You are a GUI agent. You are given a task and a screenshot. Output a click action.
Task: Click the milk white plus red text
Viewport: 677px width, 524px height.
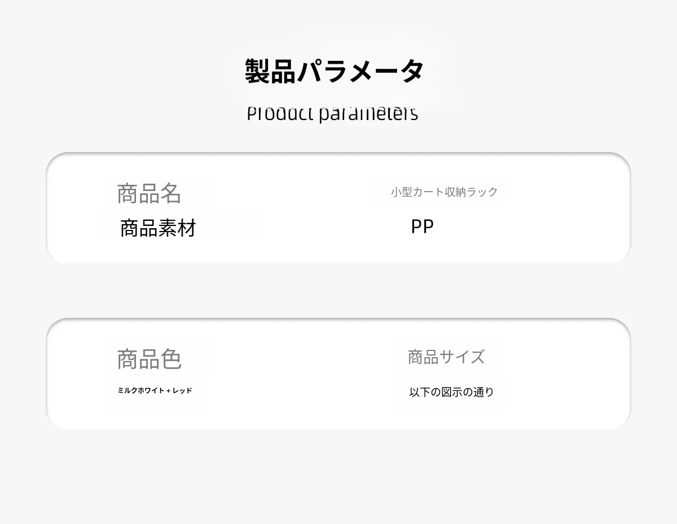pyautogui.click(x=155, y=390)
